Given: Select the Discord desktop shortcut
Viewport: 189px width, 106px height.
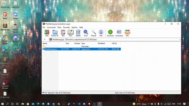Looking at the screenshot, I should (15, 39).
